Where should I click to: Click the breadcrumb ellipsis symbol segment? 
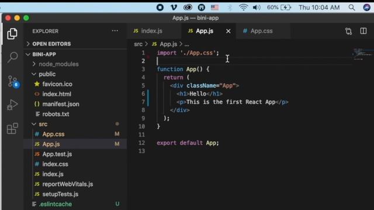pos(187,44)
